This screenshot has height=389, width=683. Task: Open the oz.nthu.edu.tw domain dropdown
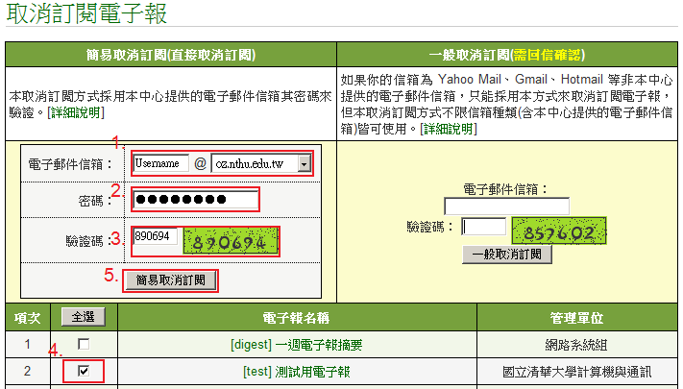(261, 164)
